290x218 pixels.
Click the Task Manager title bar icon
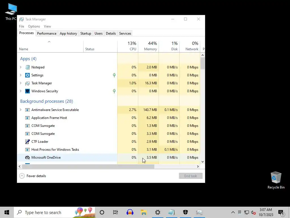click(22, 19)
